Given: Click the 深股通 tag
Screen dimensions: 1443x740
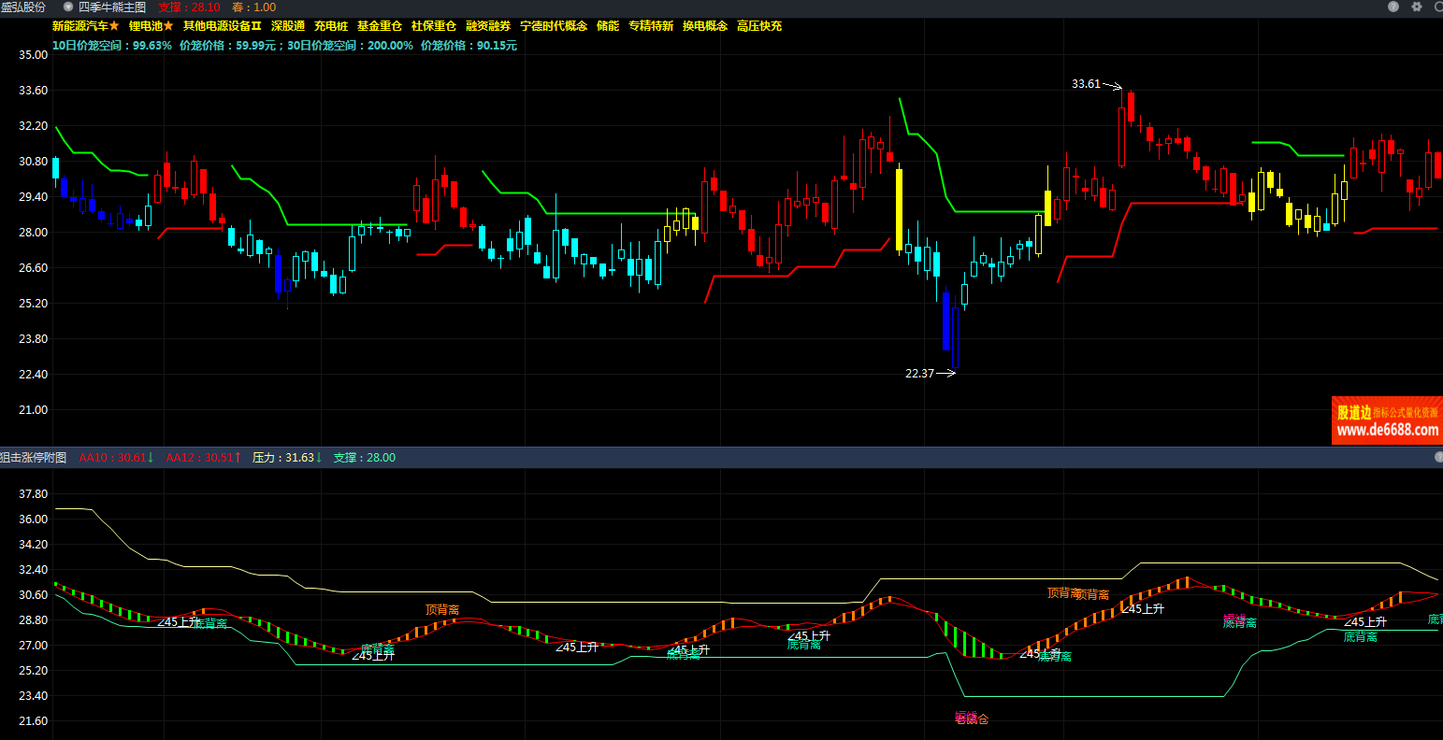Looking at the screenshot, I should tap(287, 26).
